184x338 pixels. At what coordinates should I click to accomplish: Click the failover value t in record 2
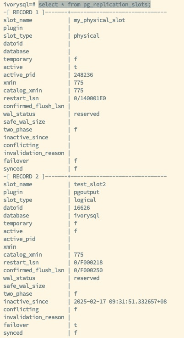click(75, 325)
